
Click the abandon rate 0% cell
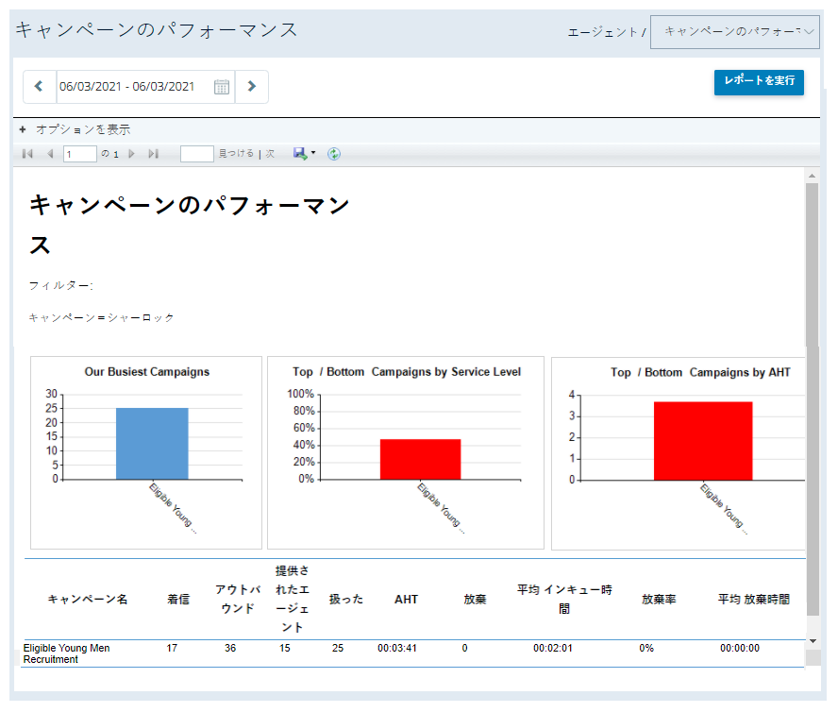(x=646, y=648)
